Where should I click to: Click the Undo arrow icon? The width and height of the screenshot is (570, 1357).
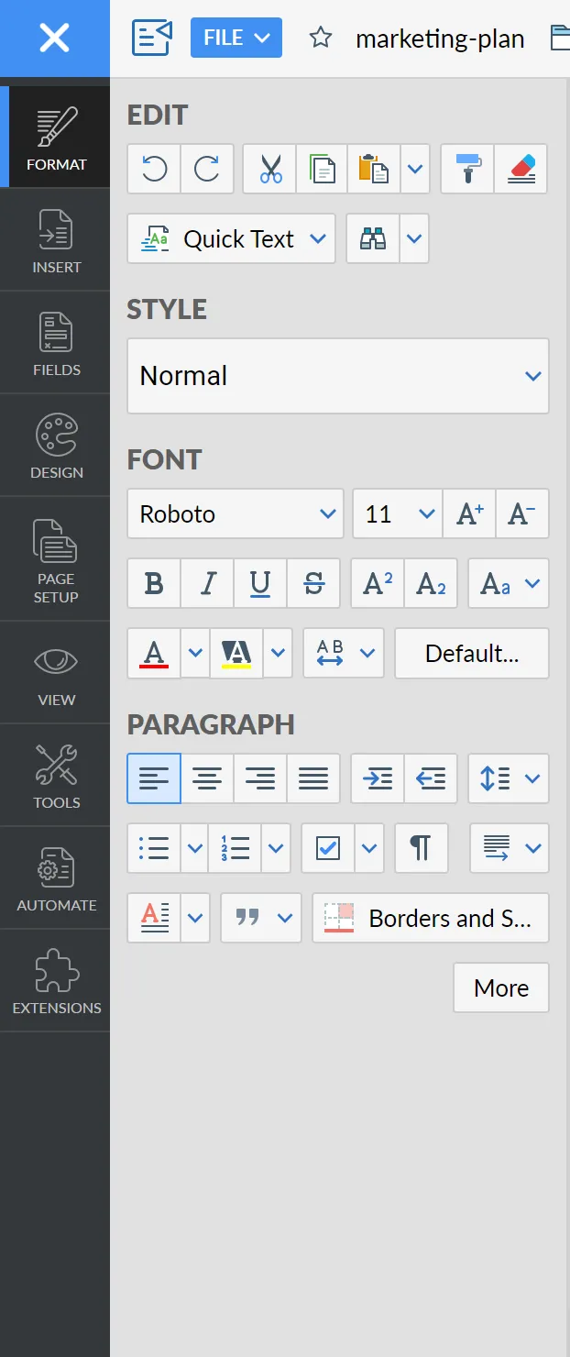(154, 169)
